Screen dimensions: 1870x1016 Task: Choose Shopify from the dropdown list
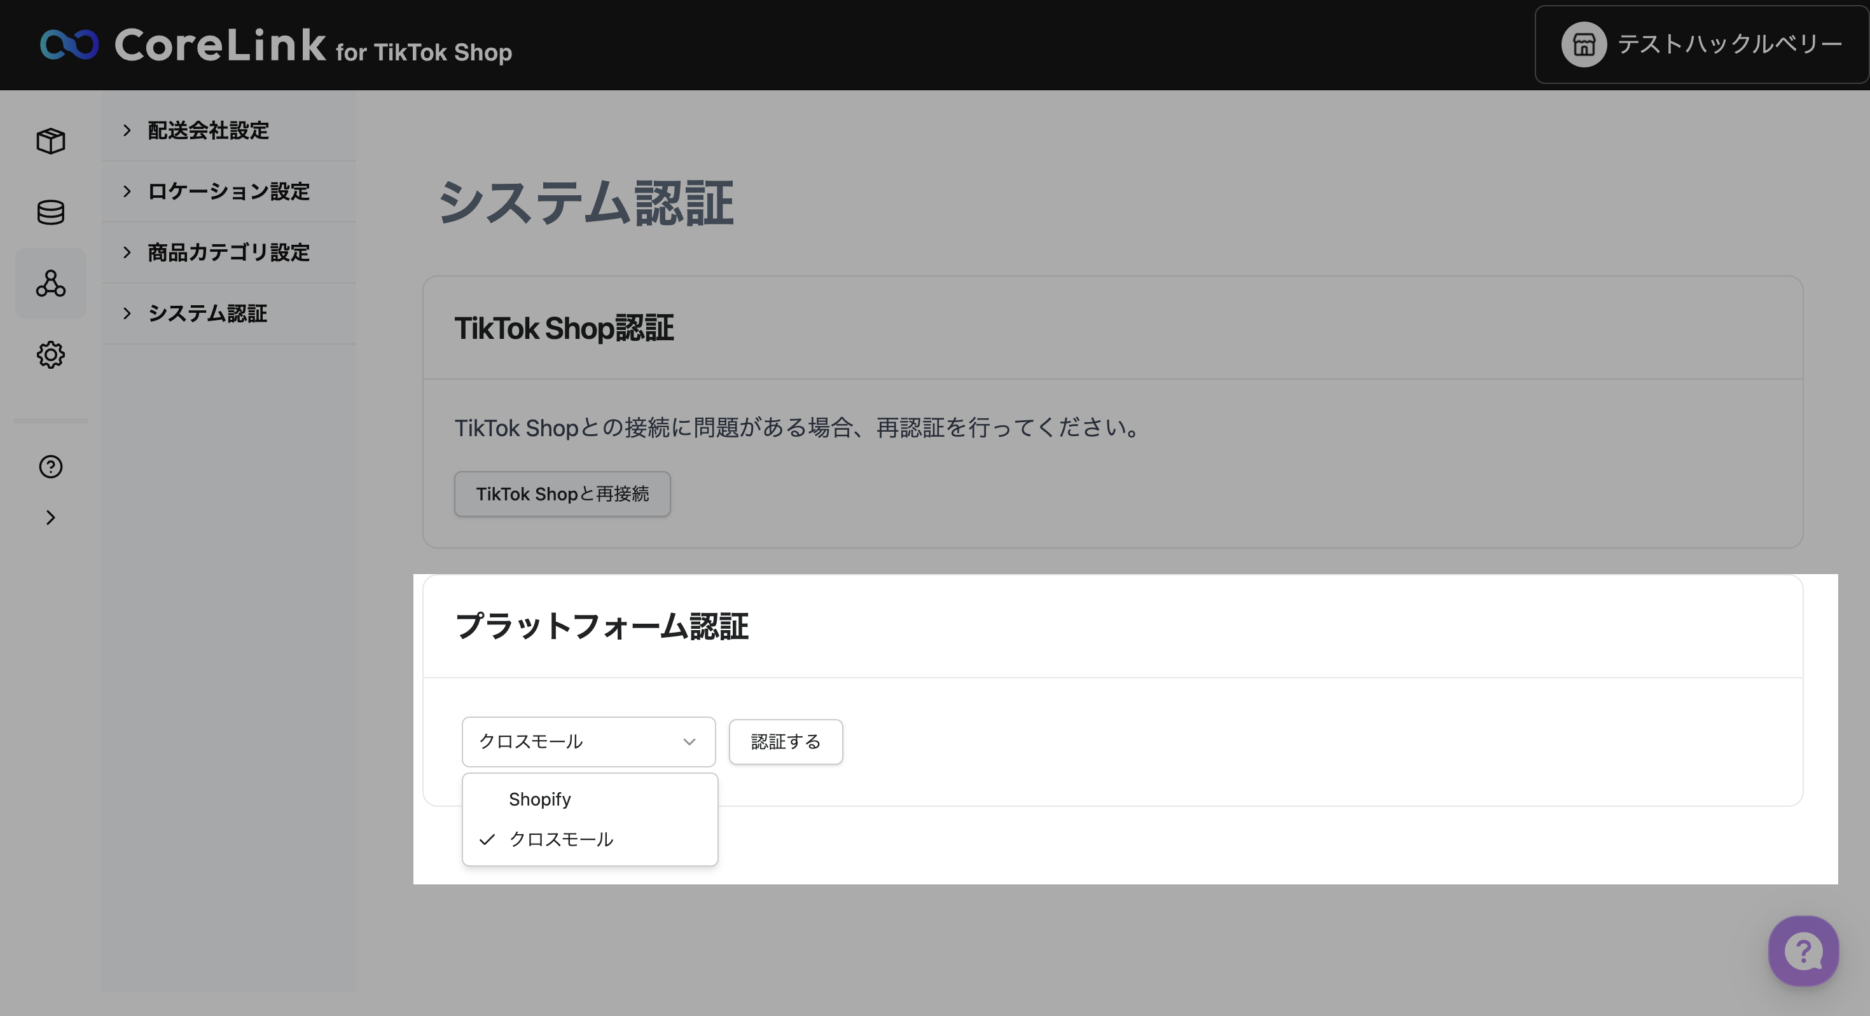coord(539,799)
